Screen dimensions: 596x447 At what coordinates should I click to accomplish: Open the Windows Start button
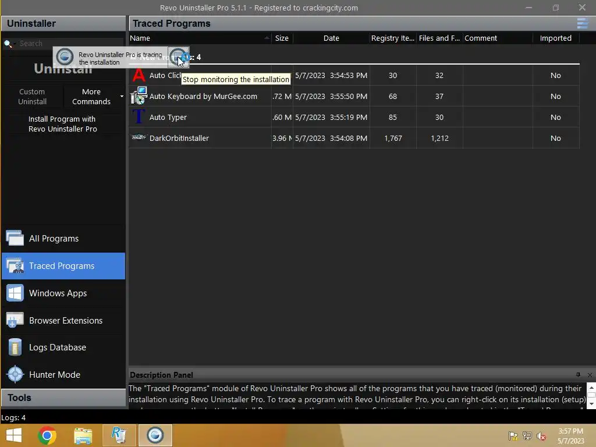coord(14,435)
